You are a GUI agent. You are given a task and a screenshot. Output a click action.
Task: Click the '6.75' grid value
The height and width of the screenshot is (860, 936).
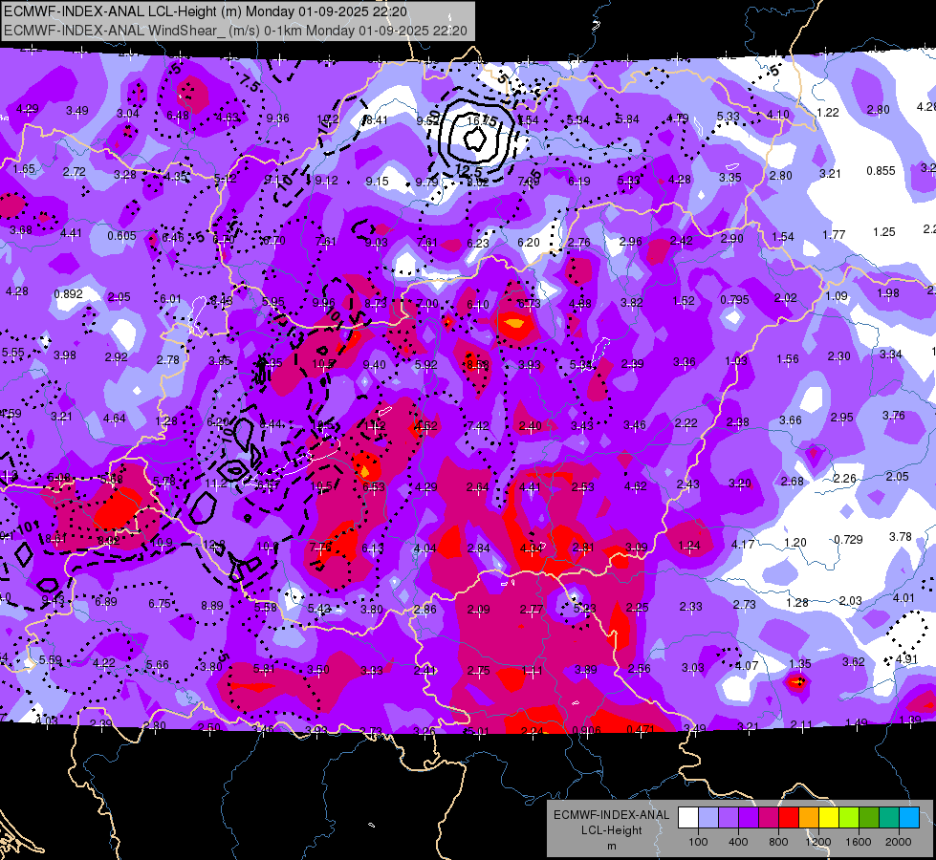click(x=160, y=603)
